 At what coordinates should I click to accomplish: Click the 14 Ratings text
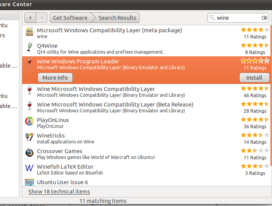click(255, 142)
